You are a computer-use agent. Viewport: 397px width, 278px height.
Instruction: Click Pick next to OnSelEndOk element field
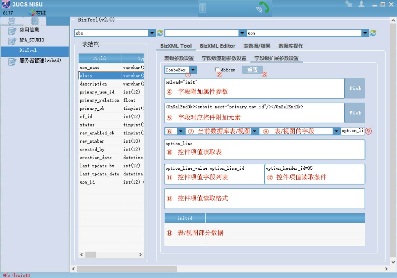[355, 113]
